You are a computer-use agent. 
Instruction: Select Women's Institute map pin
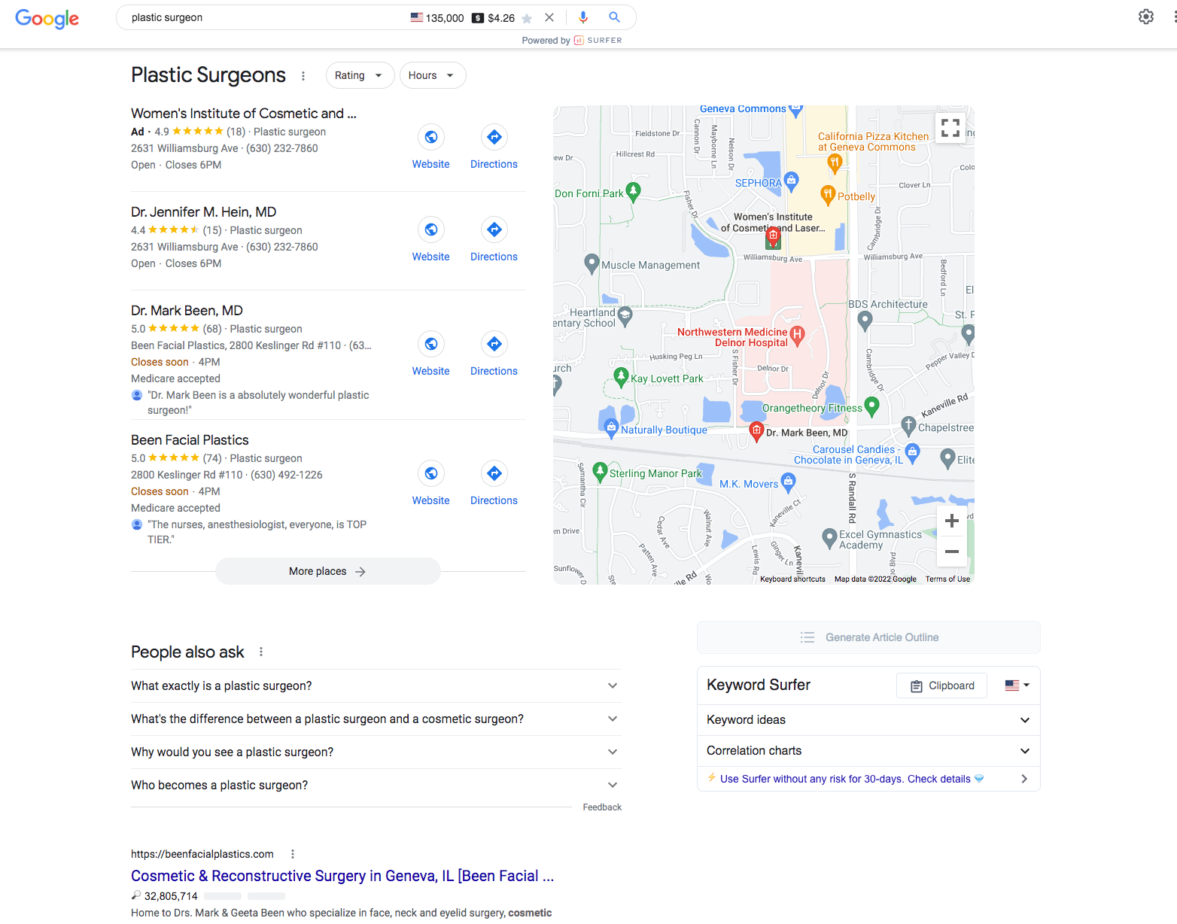(773, 238)
